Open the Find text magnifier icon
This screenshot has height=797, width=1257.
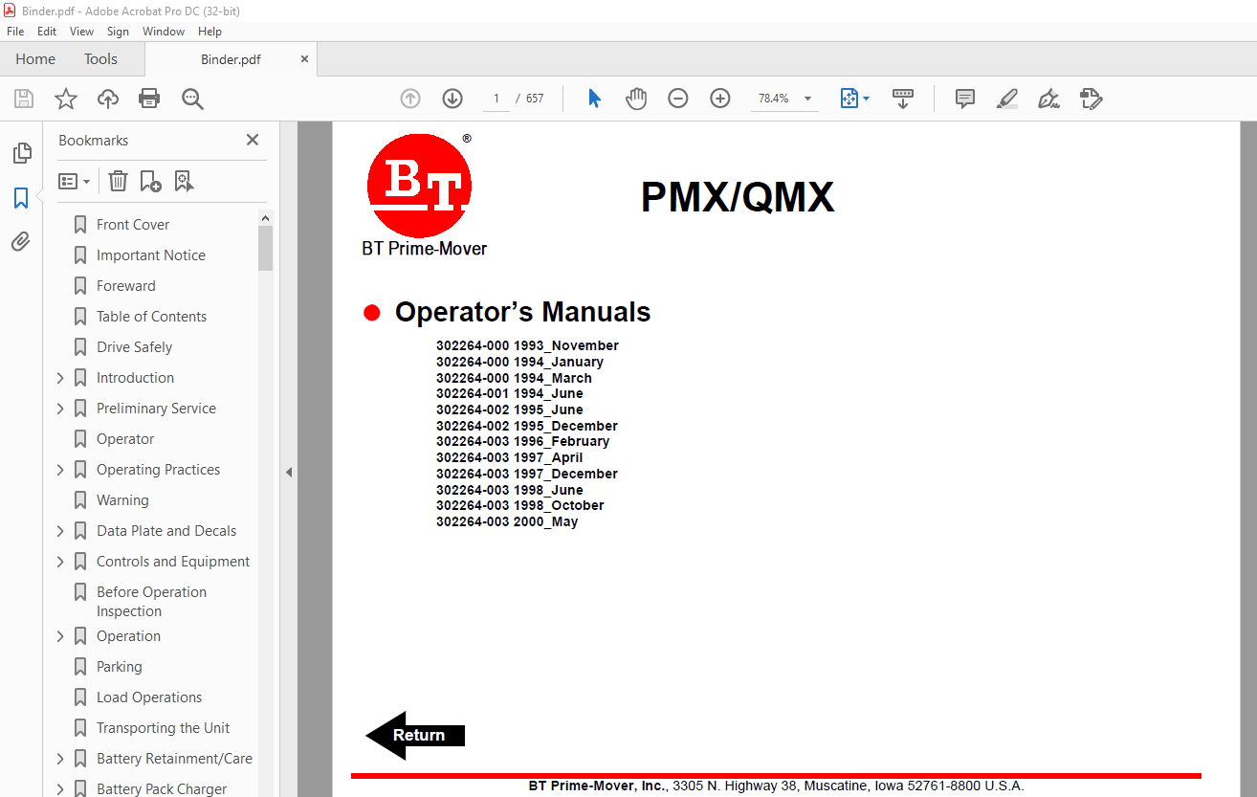[192, 99]
